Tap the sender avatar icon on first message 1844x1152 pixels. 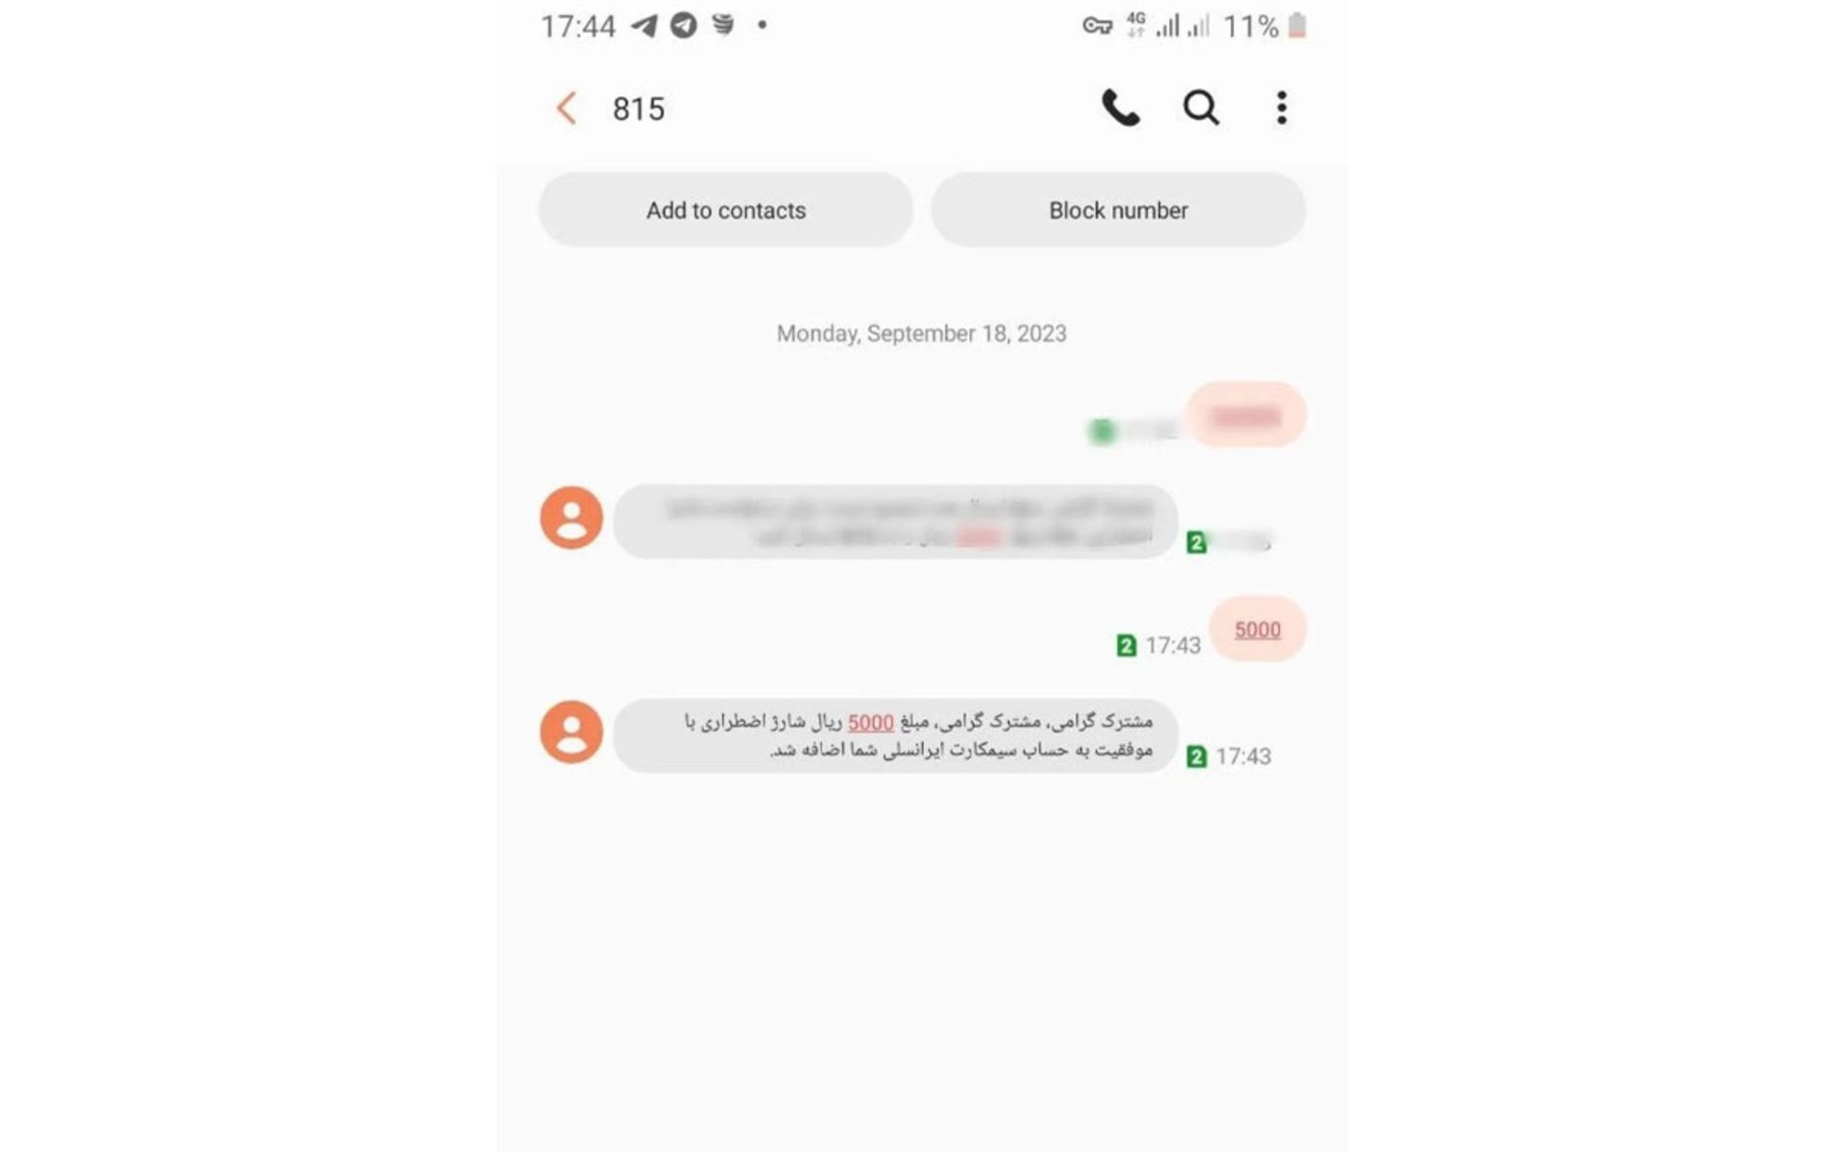point(570,517)
